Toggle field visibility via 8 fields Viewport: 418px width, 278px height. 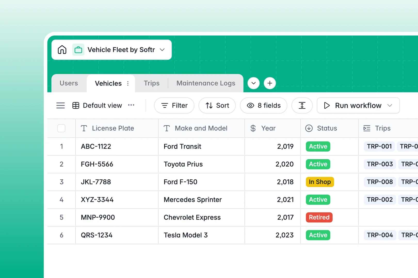coord(263,106)
